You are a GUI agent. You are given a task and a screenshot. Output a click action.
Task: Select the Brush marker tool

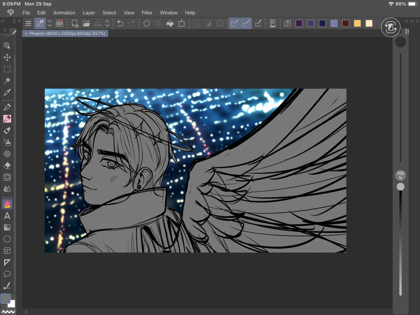point(7,131)
